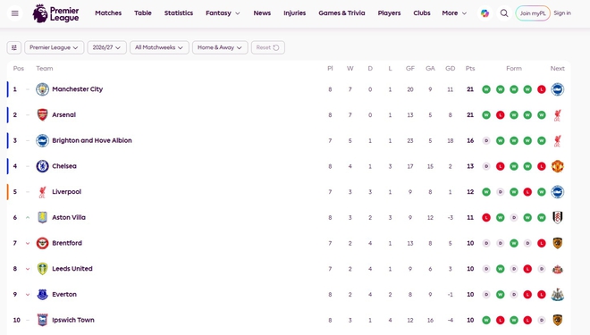This screenshot has height=335, width=590.
Task: Open the Statistics nav item
Action: (179, 13)
